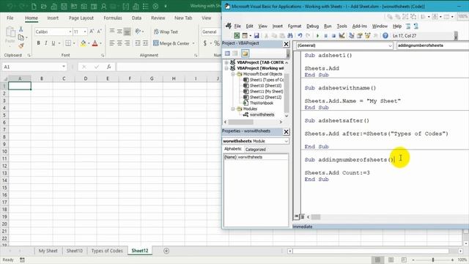Expand VBAProject (TAB-CONTR node
The width and height of the screenshot is (469, 264).
pos(226,62)
